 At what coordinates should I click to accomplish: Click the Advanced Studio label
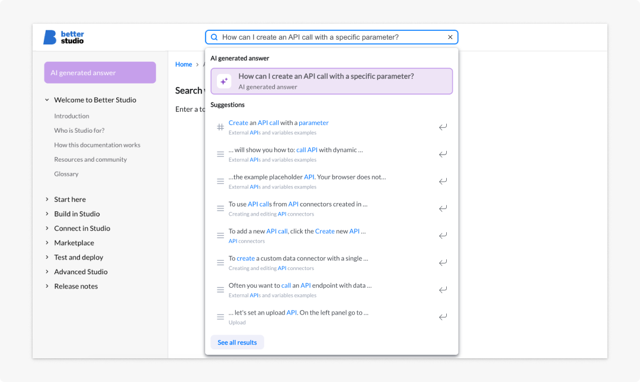coord(81,272)
